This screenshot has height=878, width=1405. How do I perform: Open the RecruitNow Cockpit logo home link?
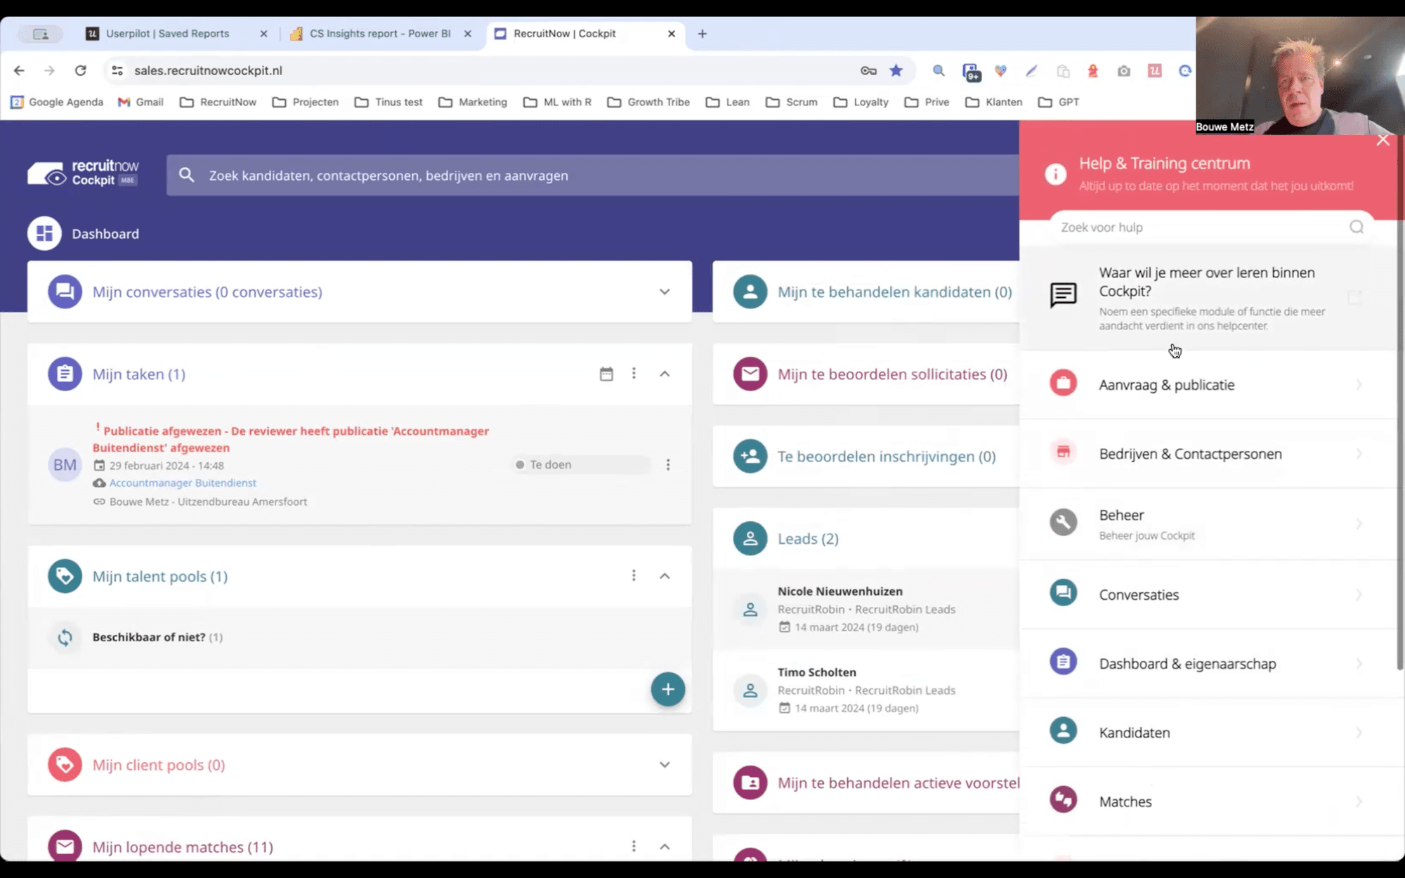(x=81, y=172)
